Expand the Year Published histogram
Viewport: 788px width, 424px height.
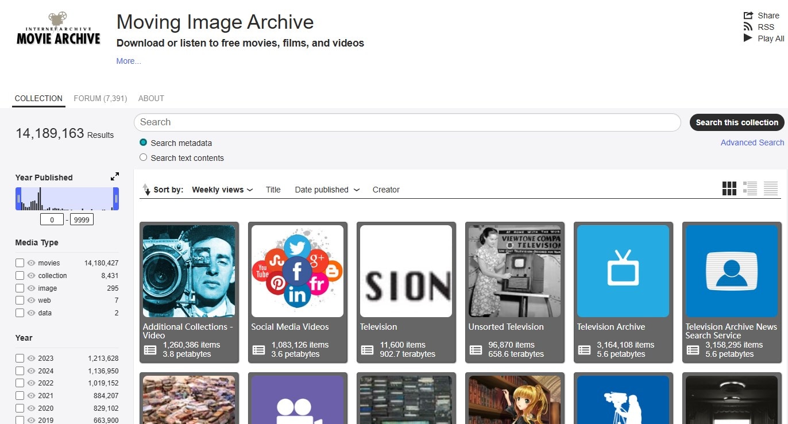pos(115,177)
